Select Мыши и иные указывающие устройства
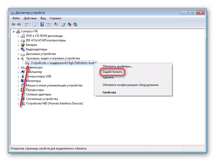The image size is (215, 161). pos(54,85)
